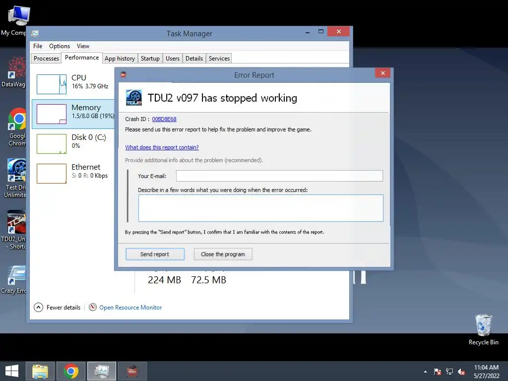Image resolution: width=508 pixels, height=381 pixels.
Task: Open 'What does this report contain?' link
Action: (162, 147)
